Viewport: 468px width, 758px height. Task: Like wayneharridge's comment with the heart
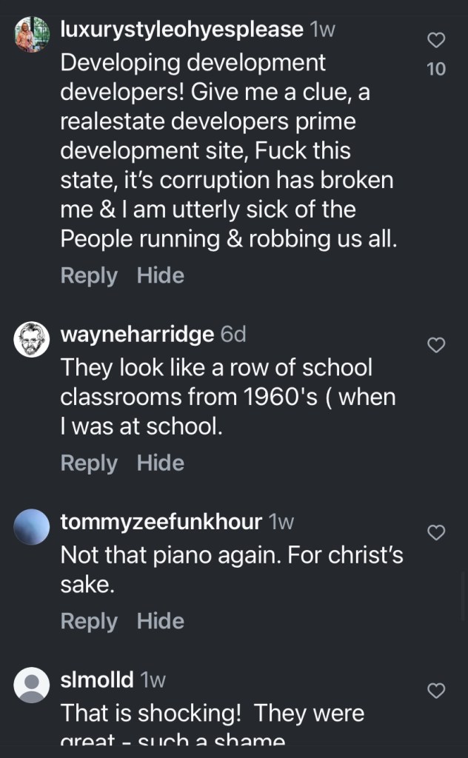[x=437, y=345]
